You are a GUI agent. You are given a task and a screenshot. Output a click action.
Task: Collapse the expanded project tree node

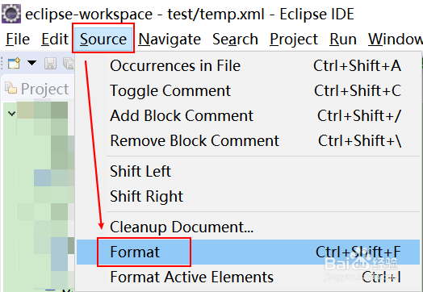click(x=11, y=114)
